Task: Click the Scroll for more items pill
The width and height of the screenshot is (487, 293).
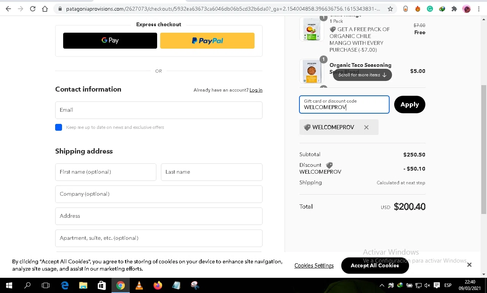Action: click(362, 75)
